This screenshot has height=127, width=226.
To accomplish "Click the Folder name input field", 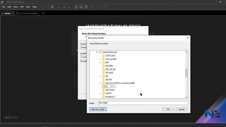I will pos(143,103).
